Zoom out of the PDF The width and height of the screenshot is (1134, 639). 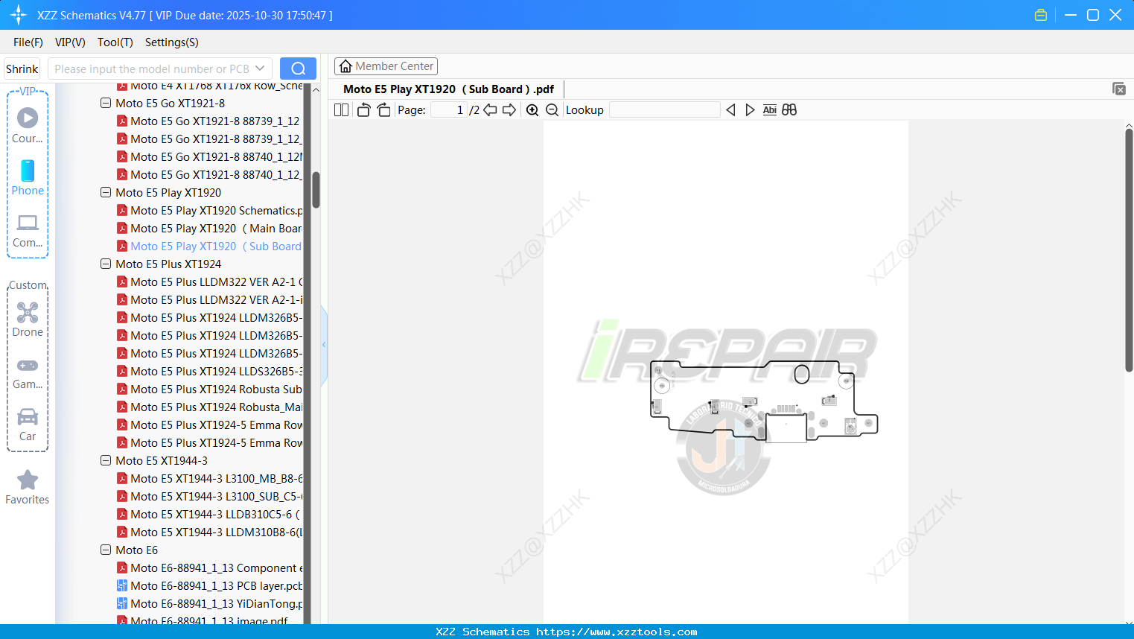(x=552, y=110)
